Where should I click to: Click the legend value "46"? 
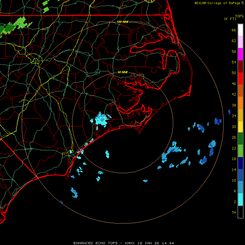(234, 84)
